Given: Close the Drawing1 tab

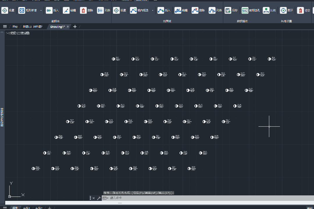Looking at the screenshot, I should pyautogui.click(x=68, y=27).
